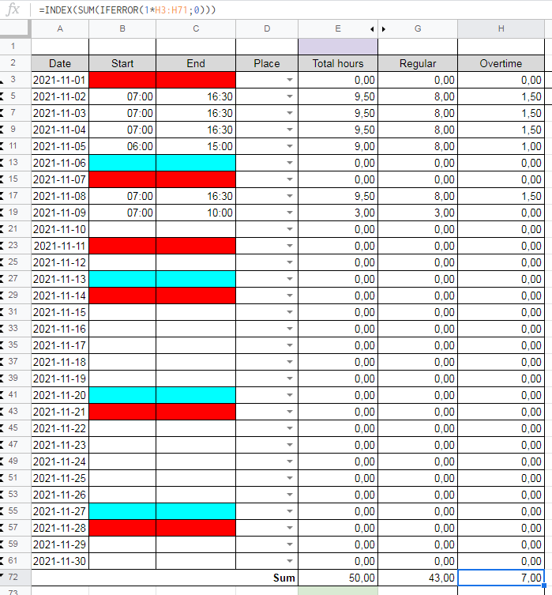Select the Sum label cell
Image resolution: width=552 pixels, height=595 pixels.
coord(164,578)
